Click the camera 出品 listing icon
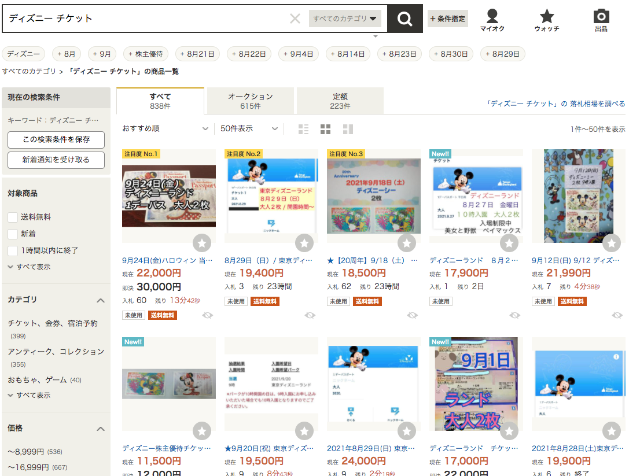 click(x=601, y=20)
